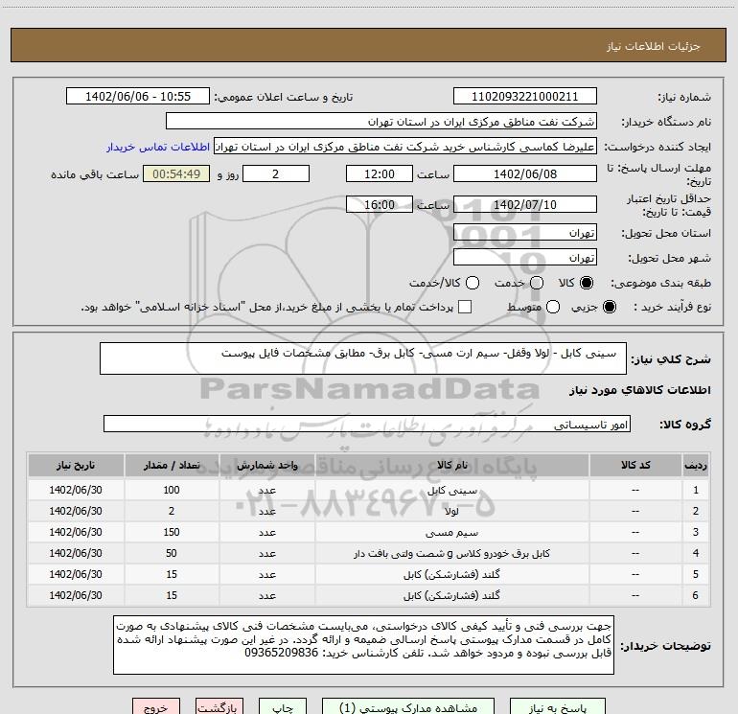738x714 pixels.
Task: Click the request creator name field
Action: [x=405, y=147]
